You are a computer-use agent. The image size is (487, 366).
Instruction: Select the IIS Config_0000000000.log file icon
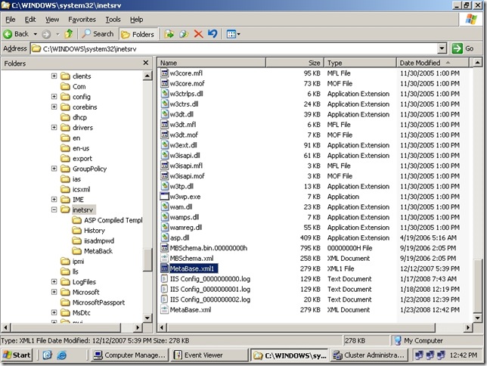164,279
